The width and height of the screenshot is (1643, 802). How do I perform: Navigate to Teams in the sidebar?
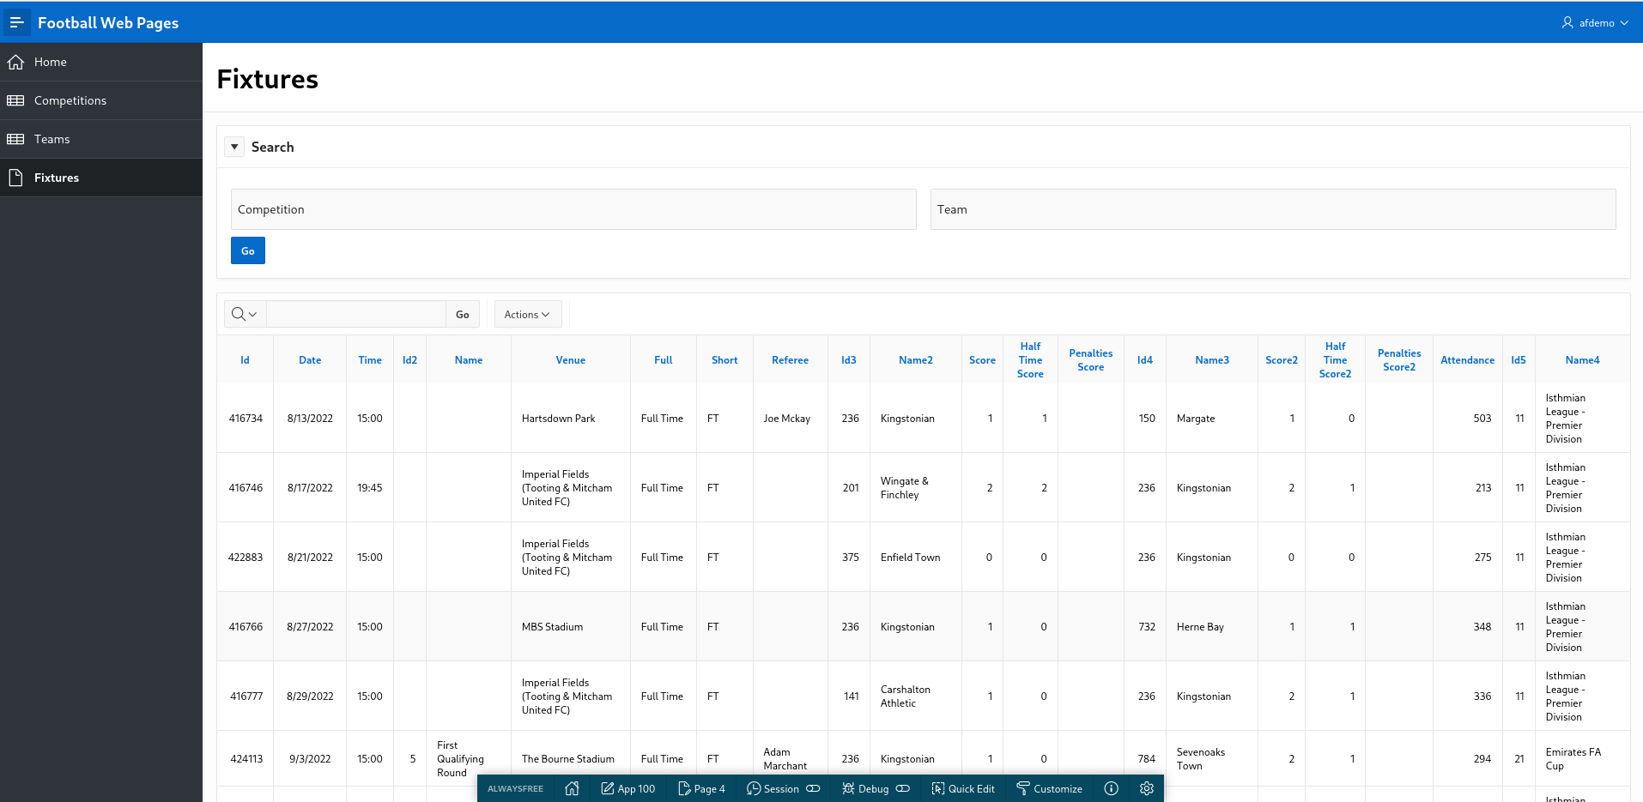[x=51, y=139]
